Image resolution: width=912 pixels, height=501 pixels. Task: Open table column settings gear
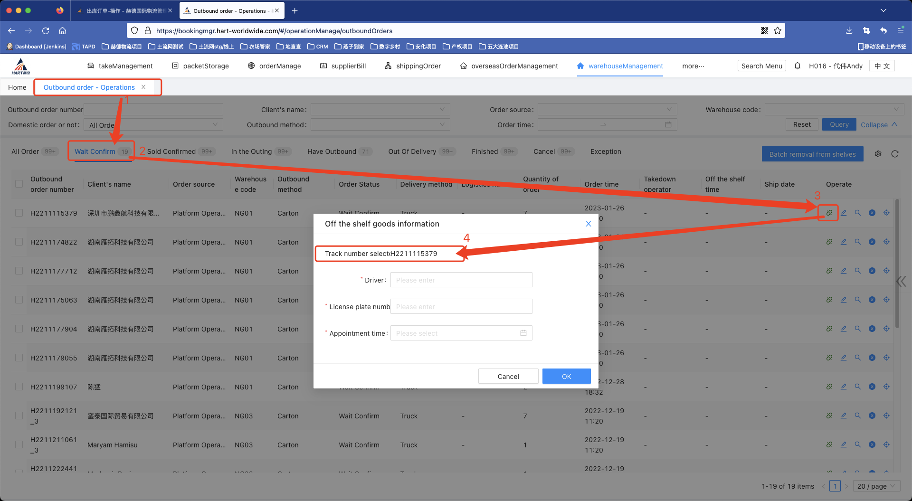click(878, 154)
